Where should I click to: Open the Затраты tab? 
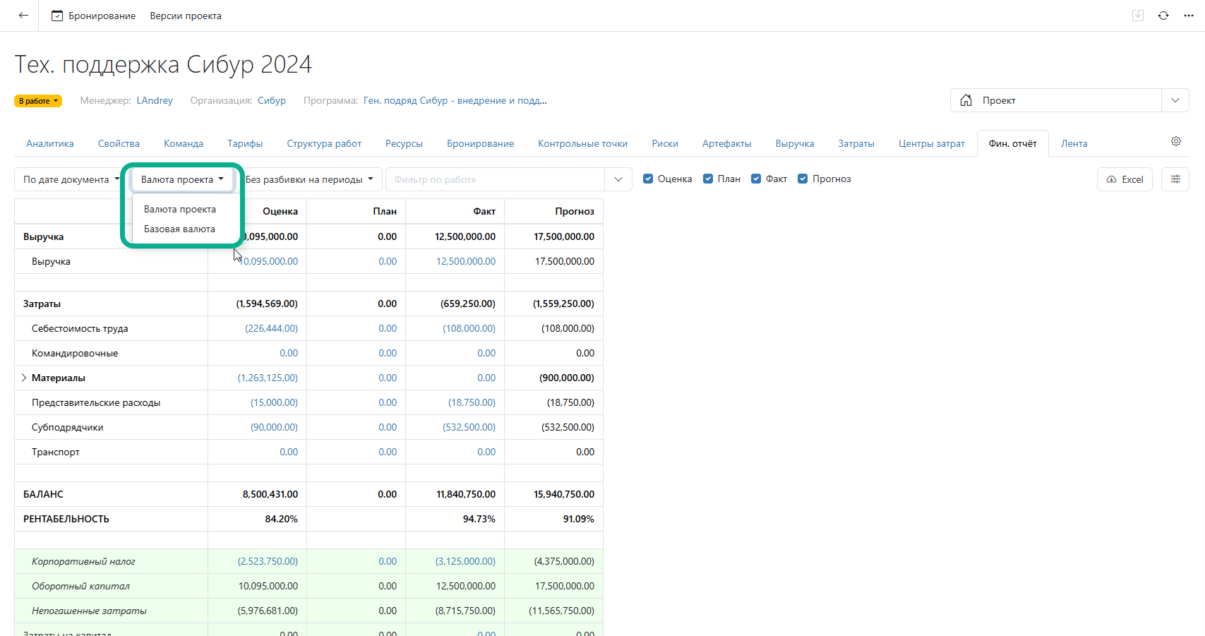point(856,143)
